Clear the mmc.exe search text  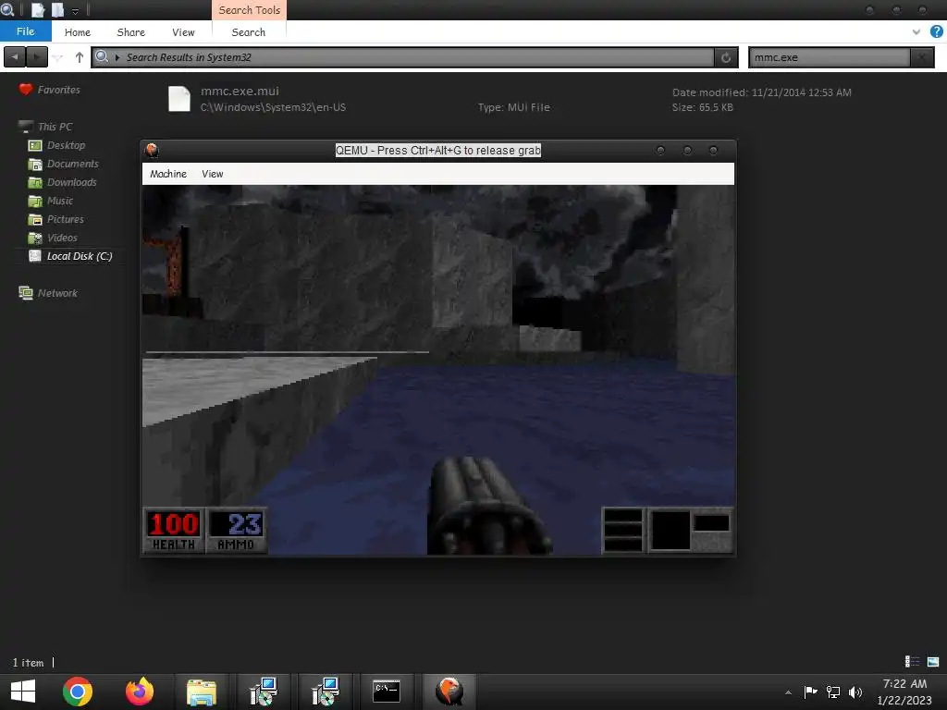pos(922,57)
